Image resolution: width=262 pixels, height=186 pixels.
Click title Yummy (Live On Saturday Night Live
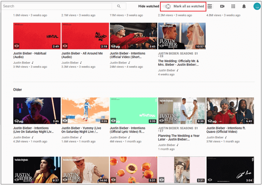pos(81,130)
